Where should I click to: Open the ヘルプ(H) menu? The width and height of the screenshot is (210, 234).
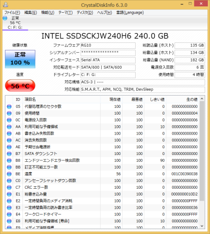coord(105,13)
